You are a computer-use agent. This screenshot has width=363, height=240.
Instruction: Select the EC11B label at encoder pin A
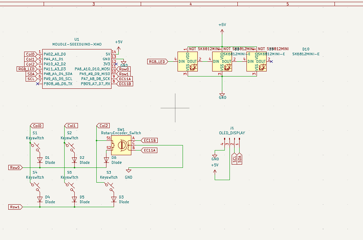click(x=149, y=140)
